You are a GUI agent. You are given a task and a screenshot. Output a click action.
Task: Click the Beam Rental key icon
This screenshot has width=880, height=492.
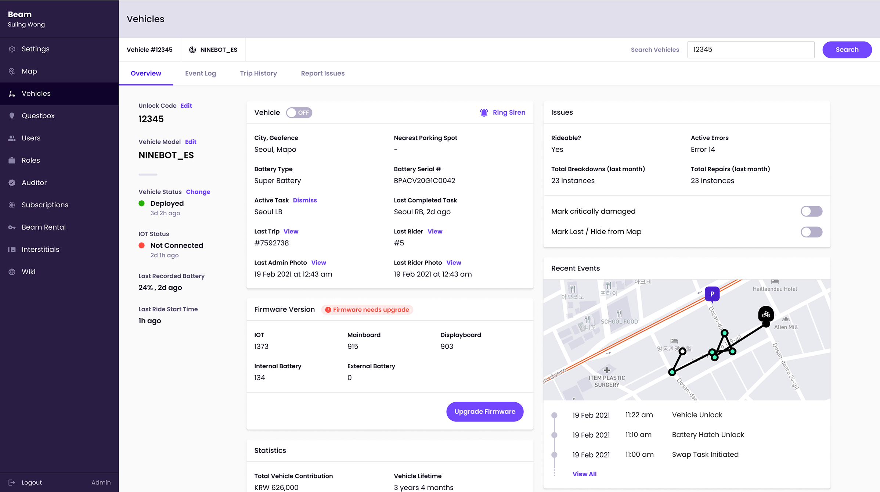tap(12, 227)
